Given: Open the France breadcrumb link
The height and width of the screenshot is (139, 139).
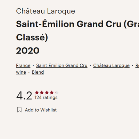Looking at the screenshot, I should [x=23, y=66].
